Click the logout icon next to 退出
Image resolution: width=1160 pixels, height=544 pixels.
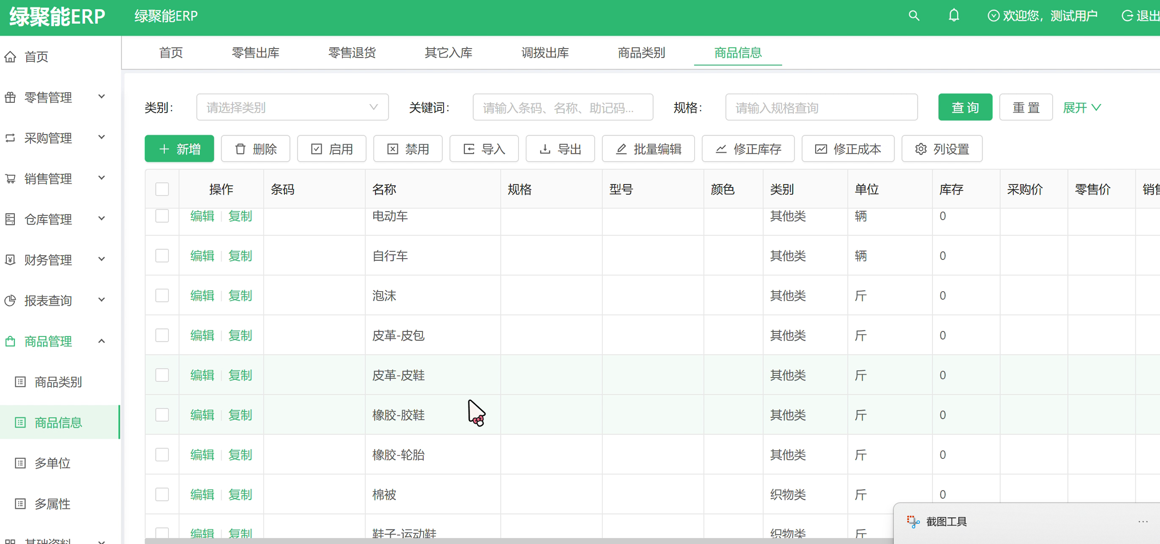pos(1127,16)
